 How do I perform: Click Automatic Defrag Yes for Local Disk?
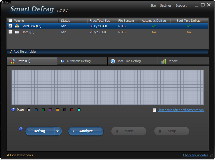(154, 26)
